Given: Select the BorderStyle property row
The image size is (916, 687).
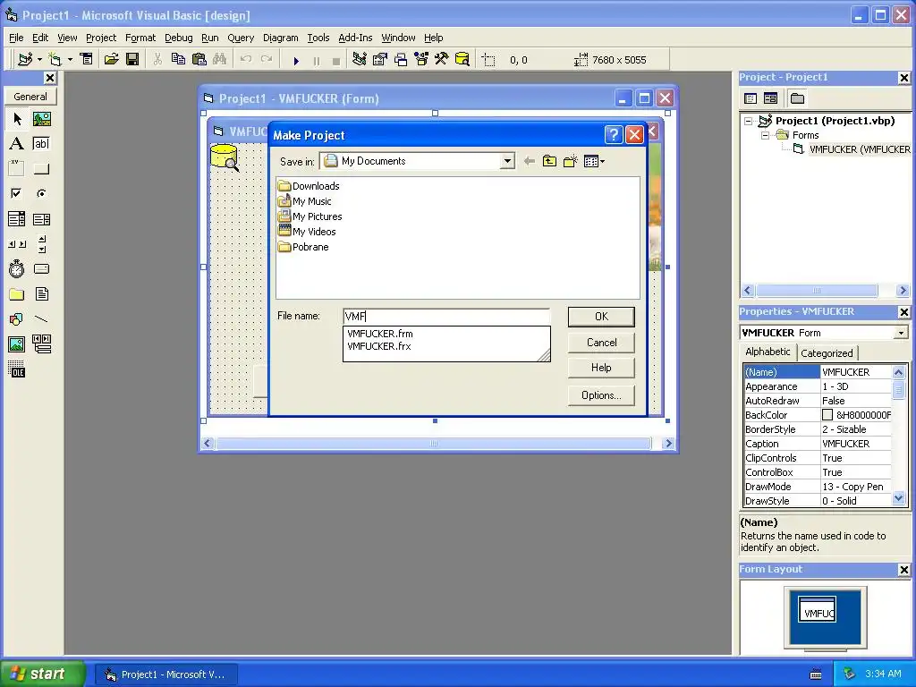Looking at the screenshot, I should (818, 429).
